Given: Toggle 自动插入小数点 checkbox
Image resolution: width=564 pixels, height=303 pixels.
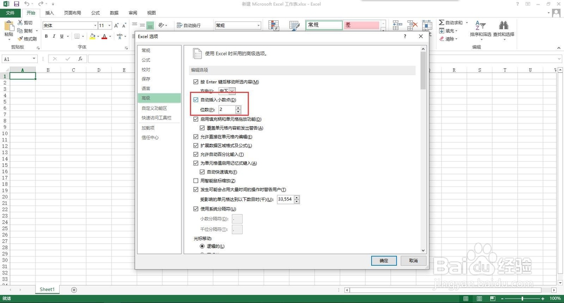Looking at the screenshot, I should tap(196, 100).
